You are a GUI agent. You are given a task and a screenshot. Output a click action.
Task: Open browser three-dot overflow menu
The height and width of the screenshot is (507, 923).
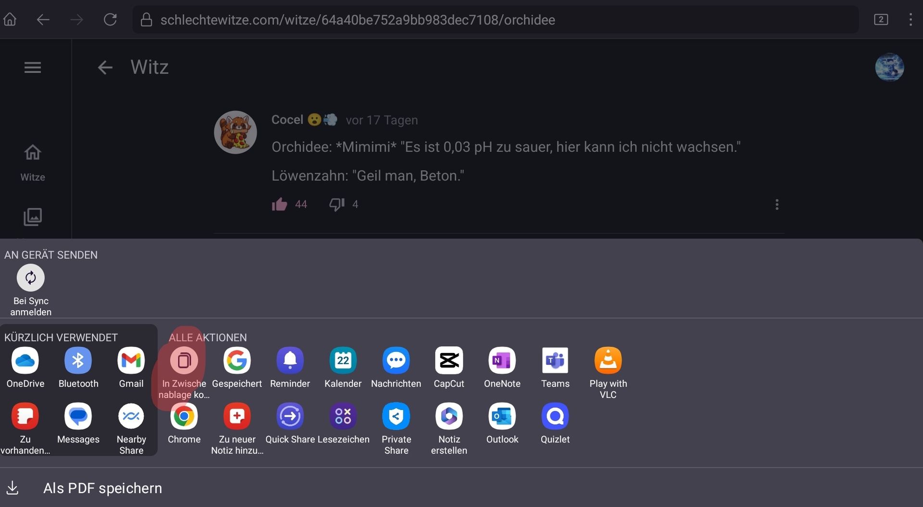click(910, 20)
